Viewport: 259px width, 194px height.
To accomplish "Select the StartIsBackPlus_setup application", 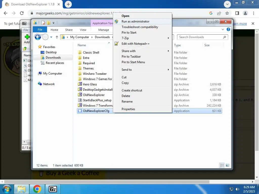I will pos(97,100).
